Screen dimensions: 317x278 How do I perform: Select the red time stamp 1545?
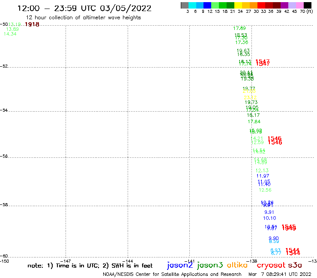[x=289, y=228]
